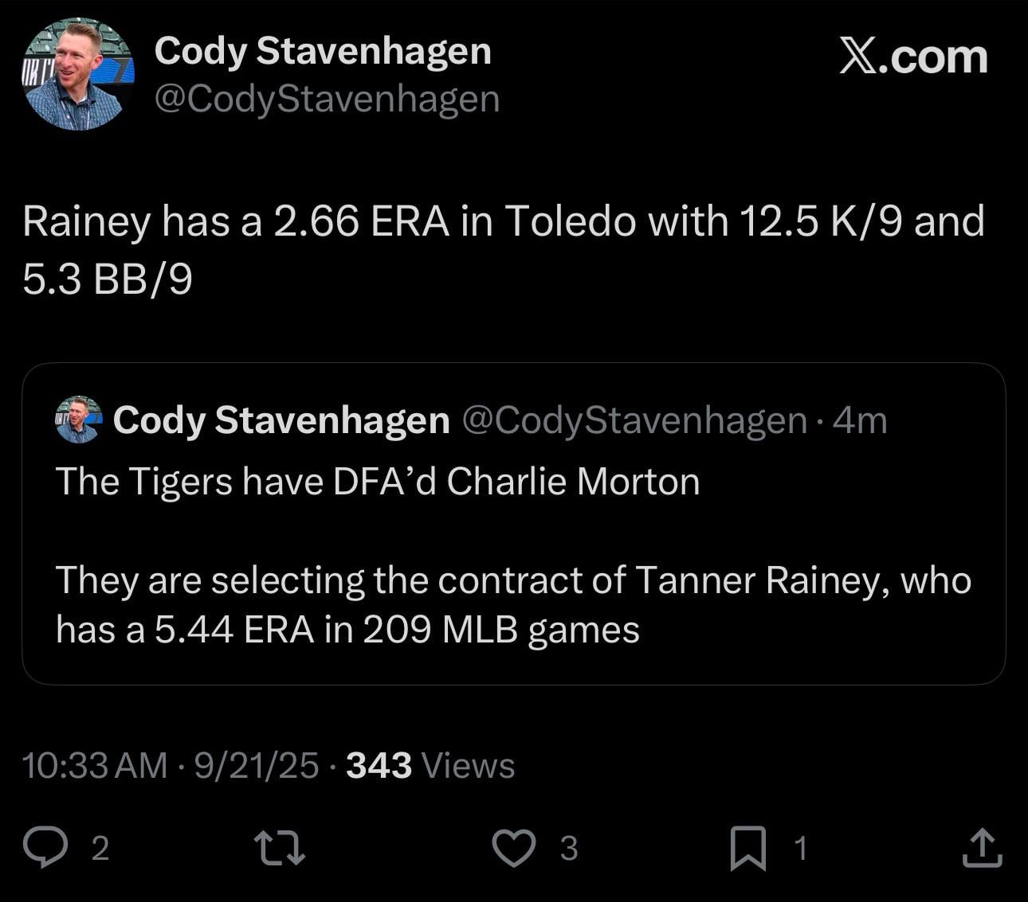1028x902 pixels.
Task: Open the share icon for this tweet
Action: pyautogui.click(x=982, y=848)
